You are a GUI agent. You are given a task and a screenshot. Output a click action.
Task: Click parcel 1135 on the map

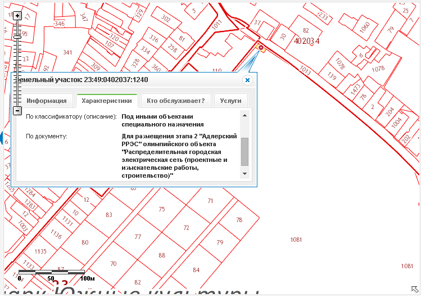point(40,251)
